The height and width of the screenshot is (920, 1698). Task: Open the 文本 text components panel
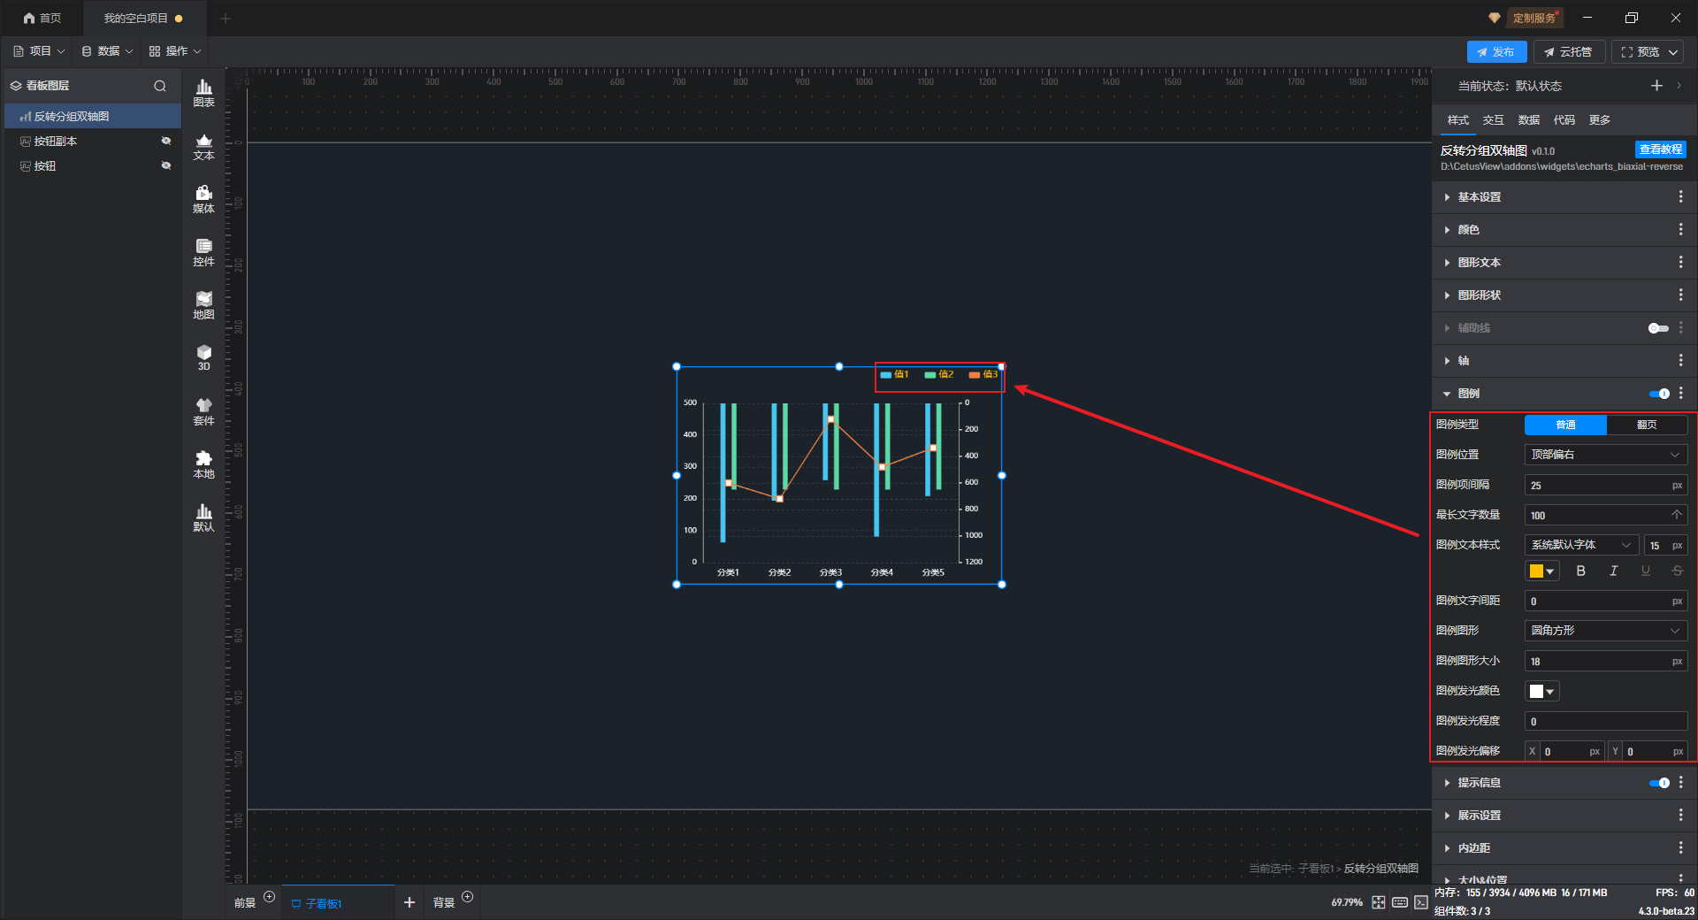click(x=203, y=146)
